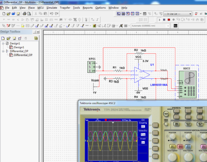Select Design1 child schematic in tree
Image resolution: width=207 pixels, height=162 pixels.
coord(19,47)
